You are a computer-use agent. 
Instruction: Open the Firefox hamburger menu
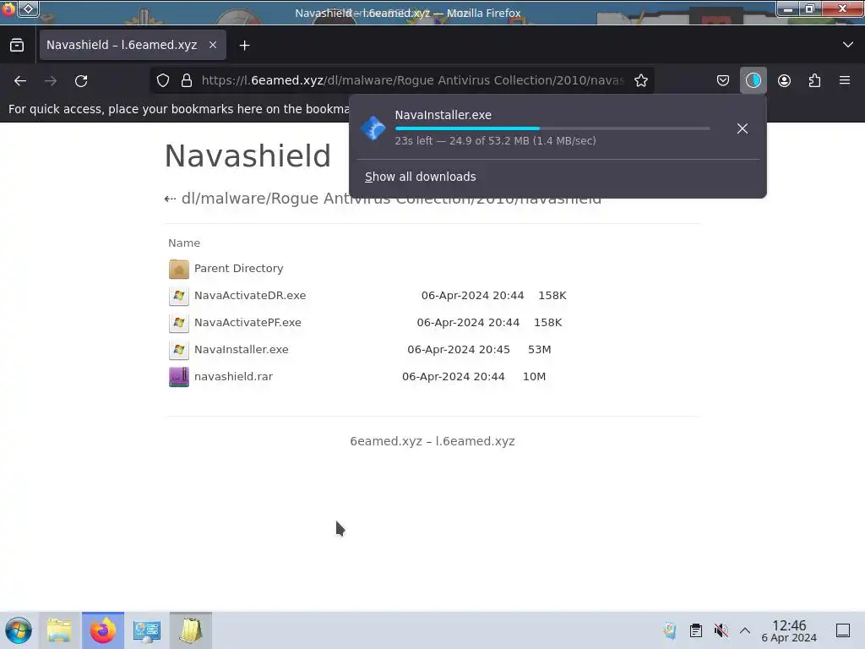[x=845, y=80]
